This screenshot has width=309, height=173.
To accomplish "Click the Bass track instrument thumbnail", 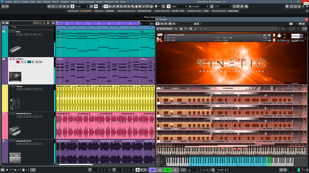I will click(15, 49).
